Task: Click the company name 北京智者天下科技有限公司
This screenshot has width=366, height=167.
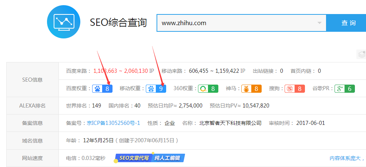Action: pos(230,123)
